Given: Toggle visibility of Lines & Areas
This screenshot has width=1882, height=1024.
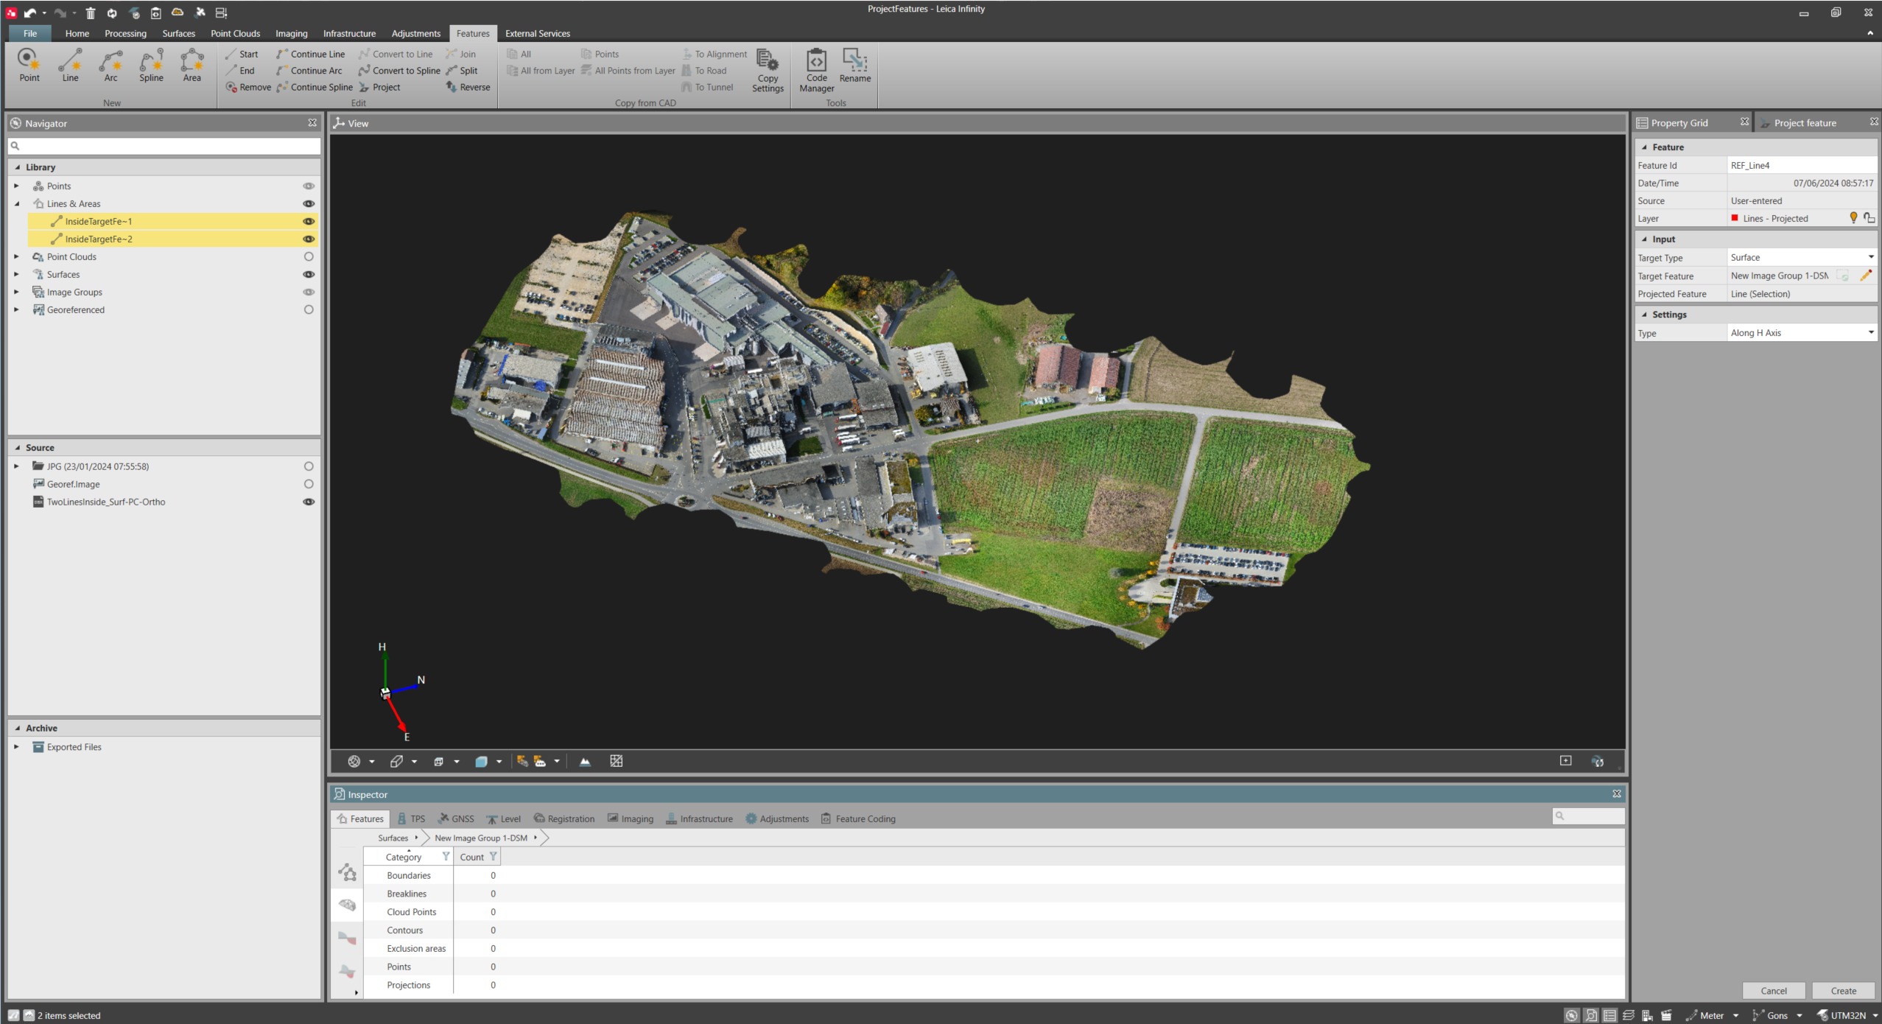Looking at the screenshot, I should click(x=309, y=203).
